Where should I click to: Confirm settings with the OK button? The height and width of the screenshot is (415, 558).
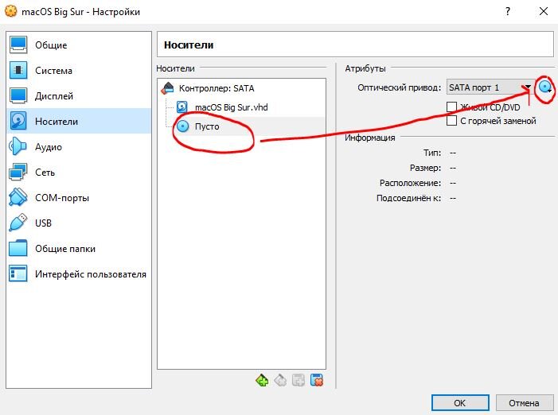[x=460, y=403]
